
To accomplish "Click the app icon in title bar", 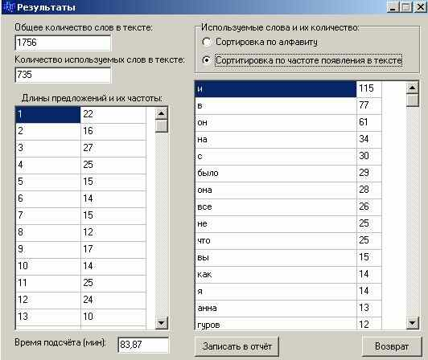I will point(8,6).
